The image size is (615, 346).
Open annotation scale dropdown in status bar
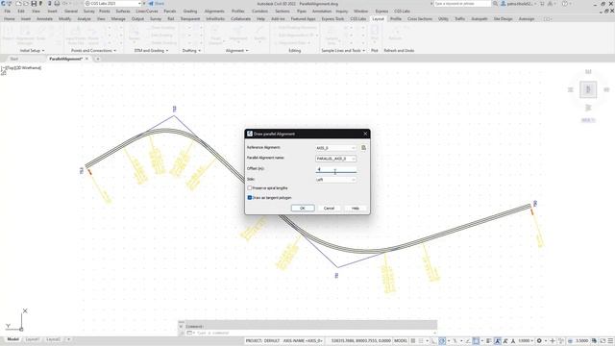point(526,341)
